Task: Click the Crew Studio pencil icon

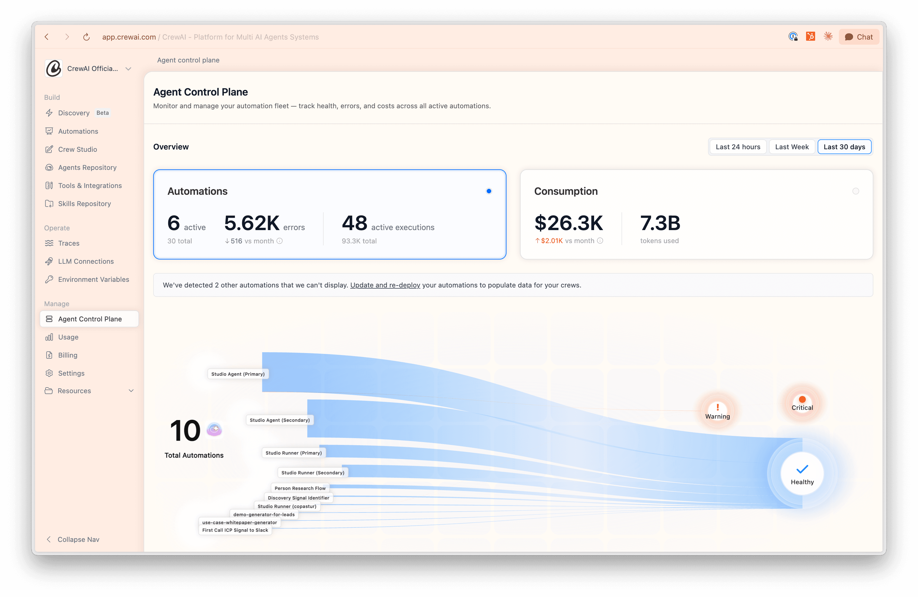Action: pyautogui.click(x=49, y=149)
